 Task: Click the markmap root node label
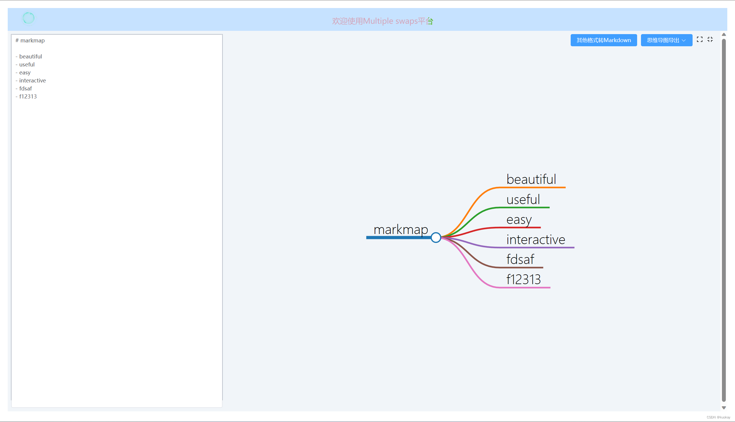[x=401, y=230]
